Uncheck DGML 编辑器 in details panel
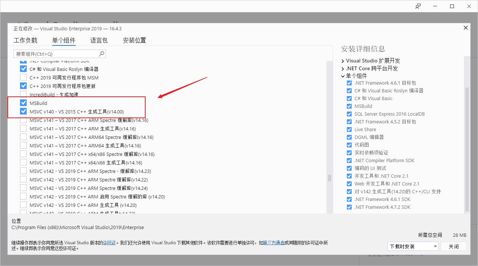 (x=349, y=137)
